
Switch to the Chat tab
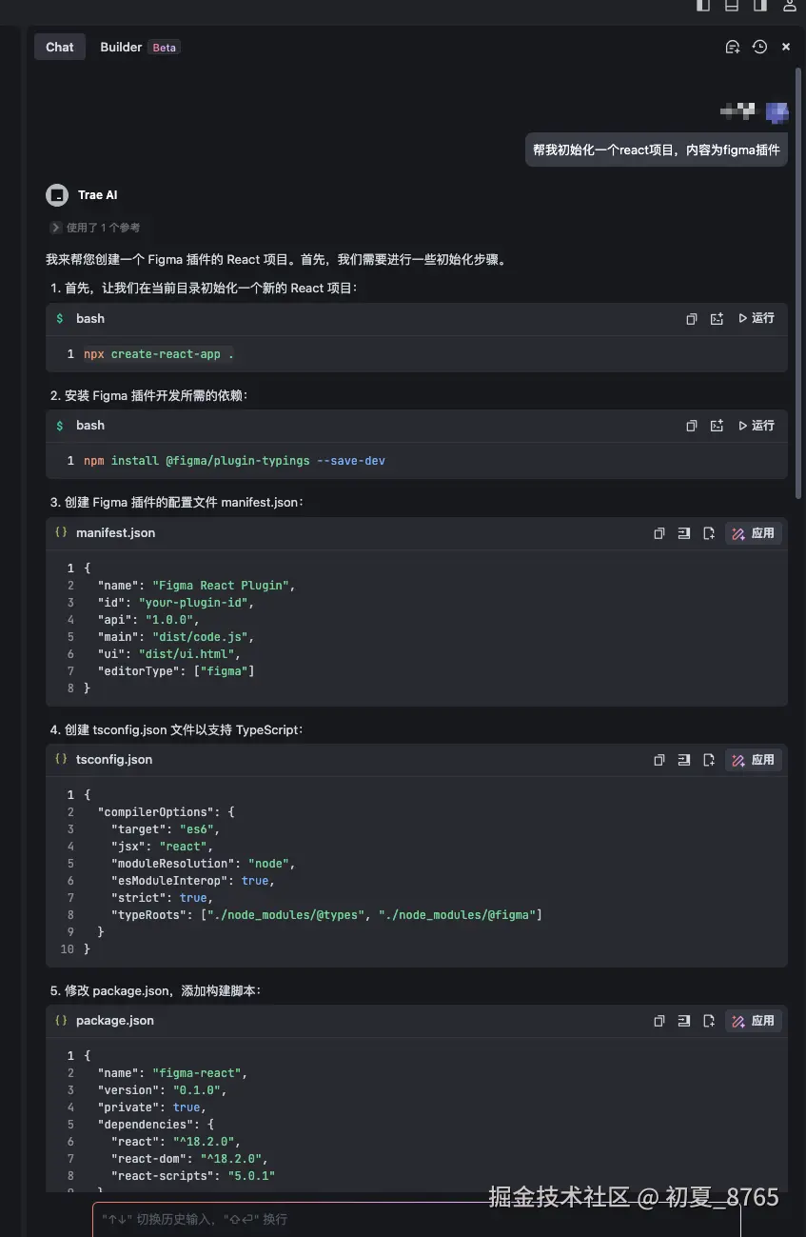point(59,47)
